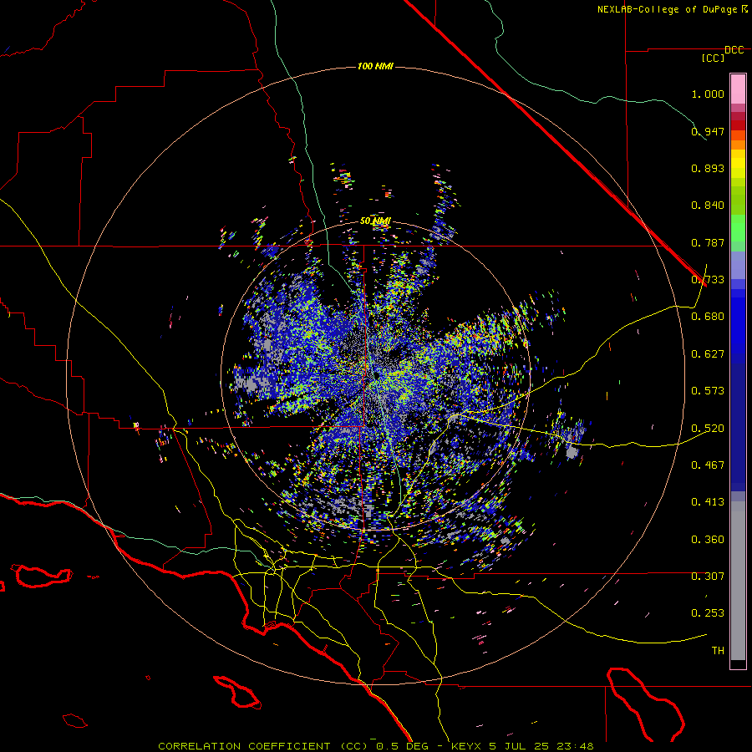Click the 0.467 legend value
The image size is (752, 752).
coord(708,465)
